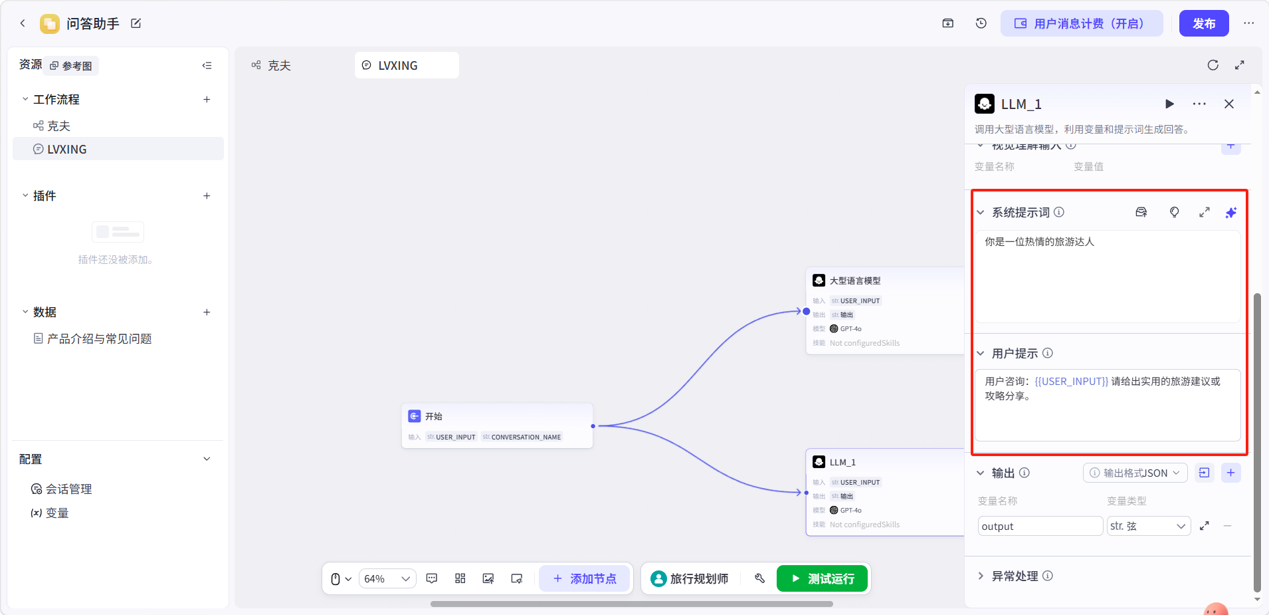
Task: Expand the system prompt editor to fullscreen
Action: [1204, 212]
